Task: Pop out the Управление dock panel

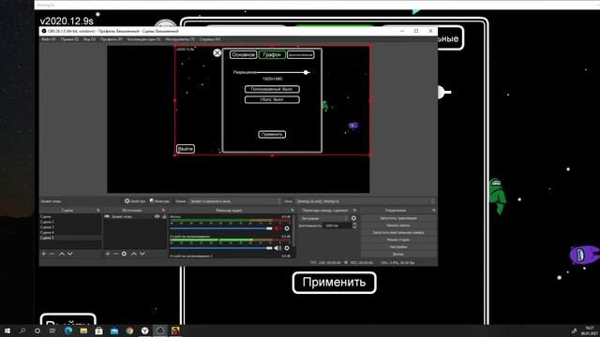Action: (433, 210)
